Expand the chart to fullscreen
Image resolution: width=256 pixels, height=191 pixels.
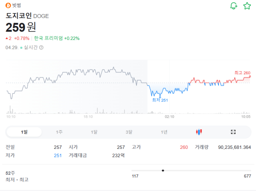pyautogui.click(x=233, y=132)
